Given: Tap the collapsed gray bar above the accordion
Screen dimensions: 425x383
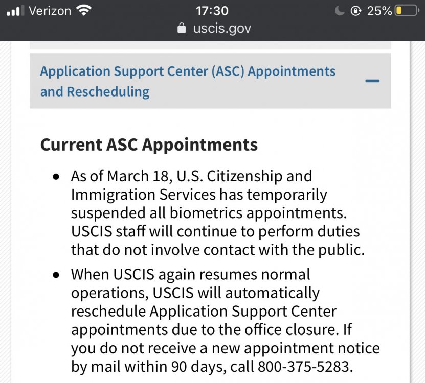Looking at the screenshot, I should (x=210, y=45).
